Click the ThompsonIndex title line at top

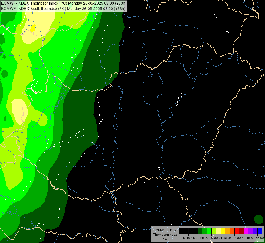tap(64, 3)
